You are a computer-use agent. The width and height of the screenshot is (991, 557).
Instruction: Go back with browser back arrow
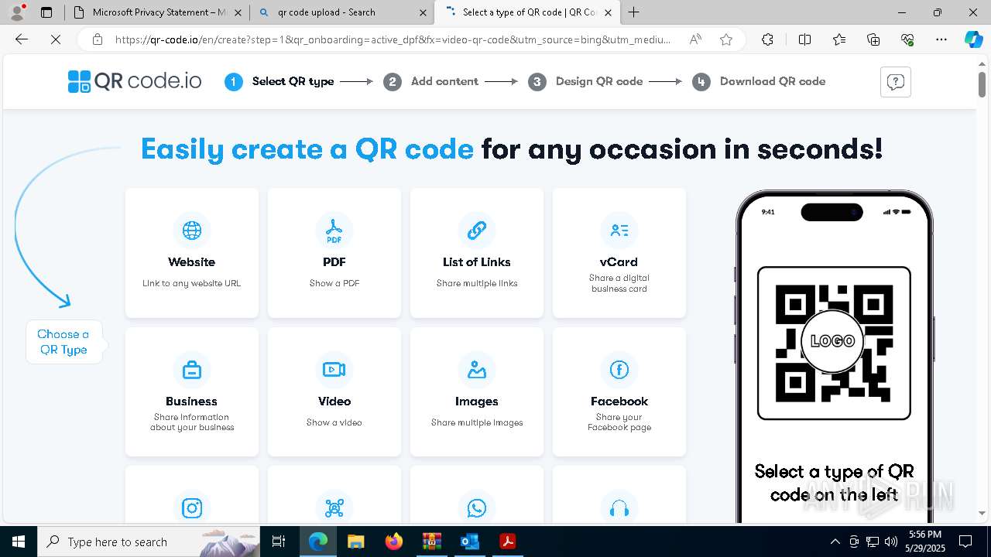pos(22,39)
